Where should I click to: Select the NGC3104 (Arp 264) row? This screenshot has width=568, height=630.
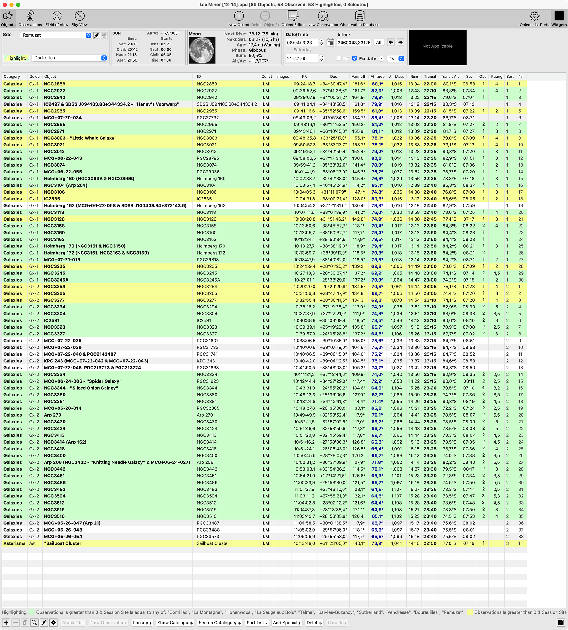[264, 185]
